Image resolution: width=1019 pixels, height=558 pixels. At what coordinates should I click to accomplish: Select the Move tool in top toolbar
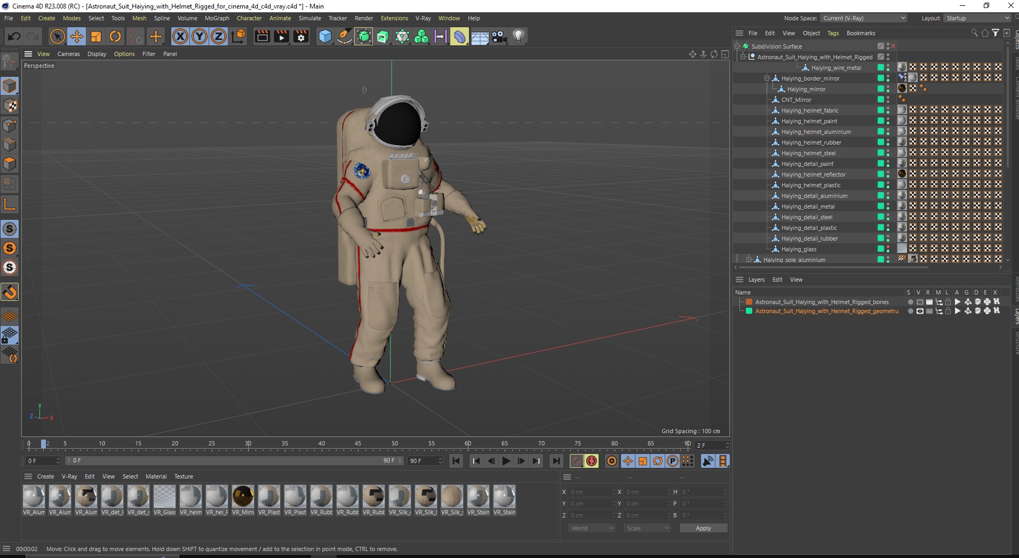click(77, 36)
